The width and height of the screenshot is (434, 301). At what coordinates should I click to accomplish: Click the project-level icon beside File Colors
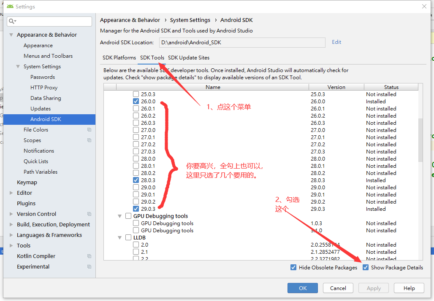point(89,129)
